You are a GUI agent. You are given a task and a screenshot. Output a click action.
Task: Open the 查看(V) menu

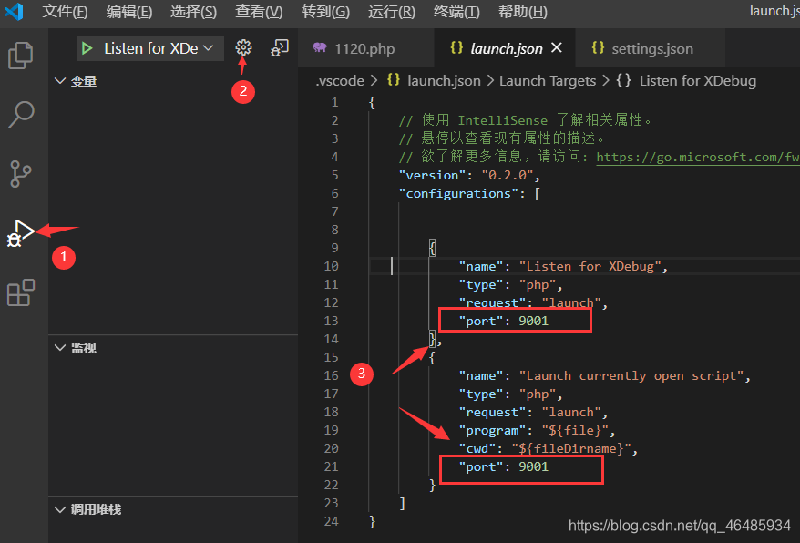259,11
